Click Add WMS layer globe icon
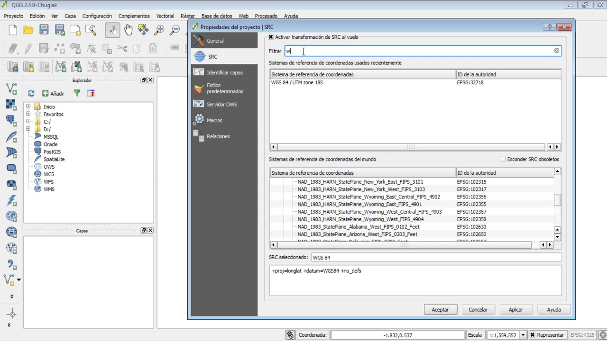The width and height of the screenshot is (607, 341). point(11,216)
